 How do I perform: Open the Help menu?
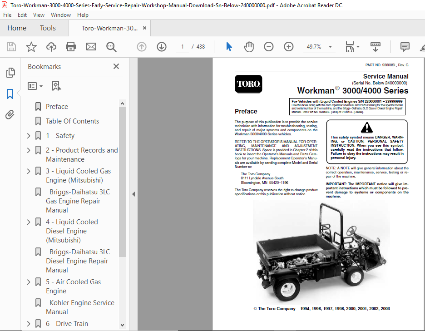(x=83, y=15)
